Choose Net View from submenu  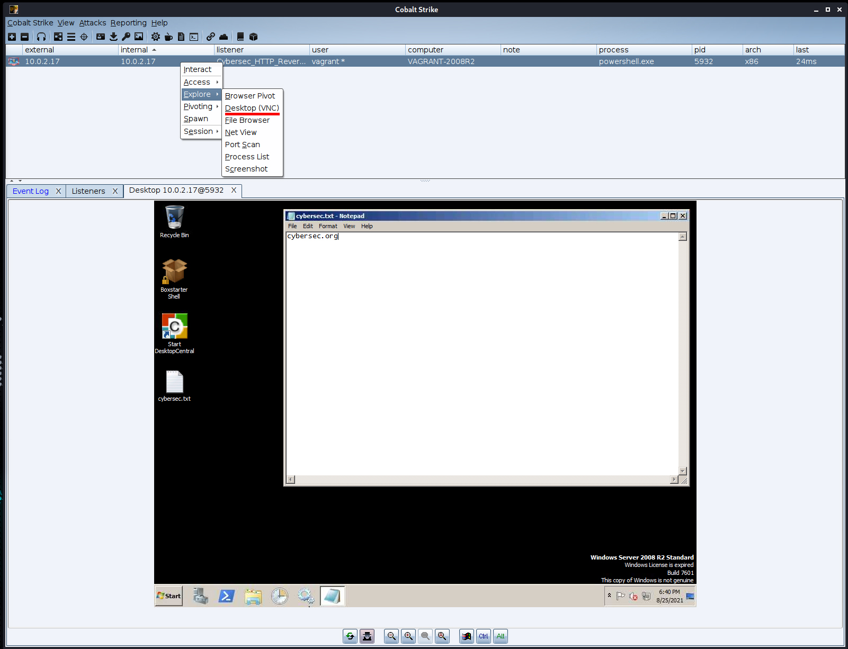[252, 132]
